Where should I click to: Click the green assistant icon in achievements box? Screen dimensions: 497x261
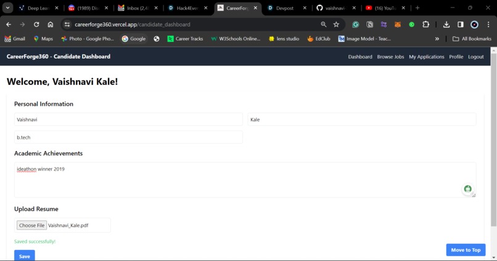[467, 189]
